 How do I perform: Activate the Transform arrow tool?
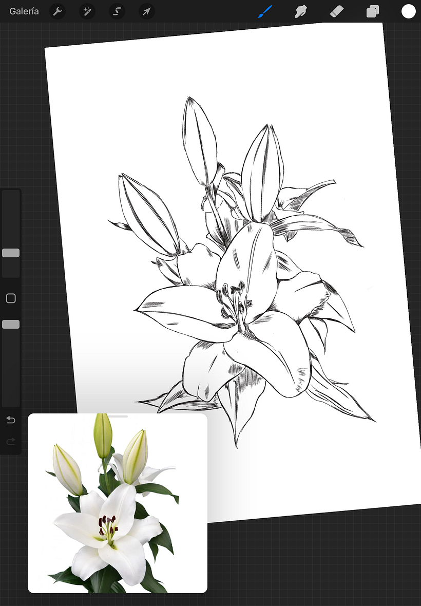(147, 11)
